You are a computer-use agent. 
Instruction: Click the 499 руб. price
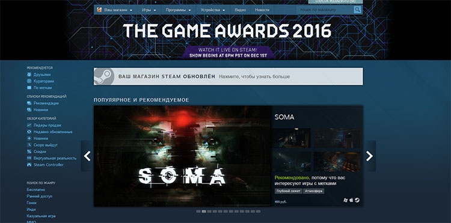click(x=281, y=202)
